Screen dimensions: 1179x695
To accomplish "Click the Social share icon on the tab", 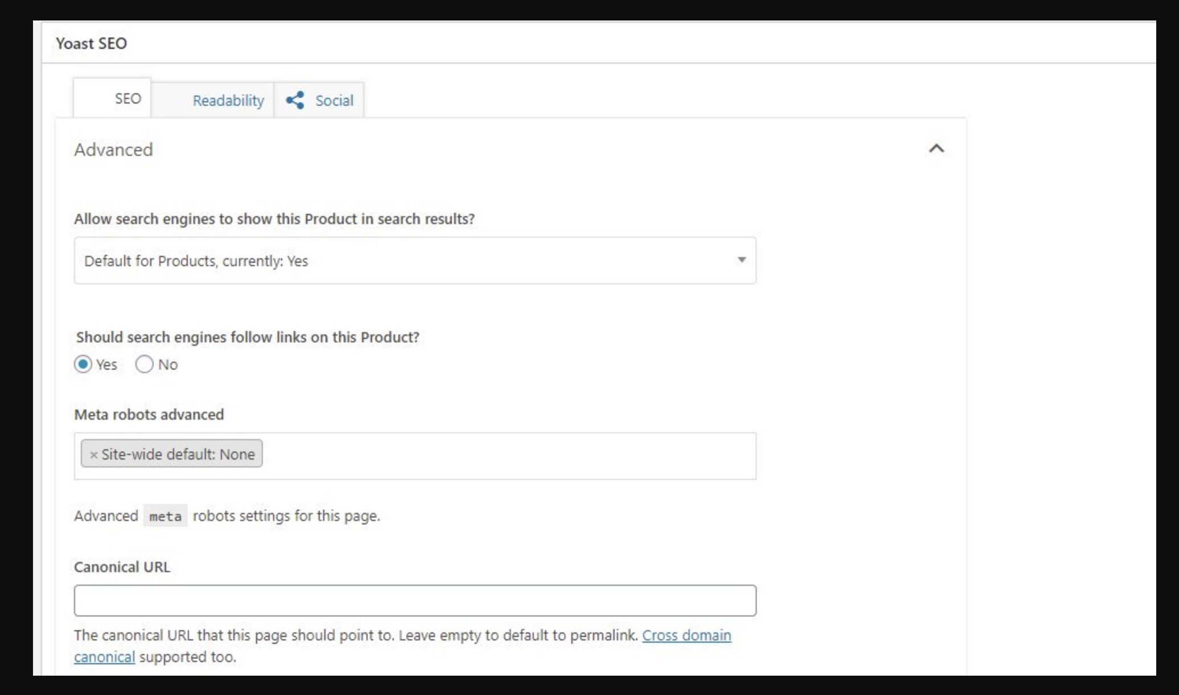I will click(x=296, y=99).
